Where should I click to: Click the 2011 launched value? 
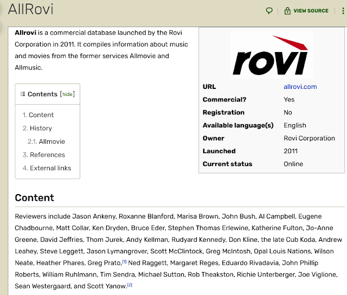pos(291,151)
